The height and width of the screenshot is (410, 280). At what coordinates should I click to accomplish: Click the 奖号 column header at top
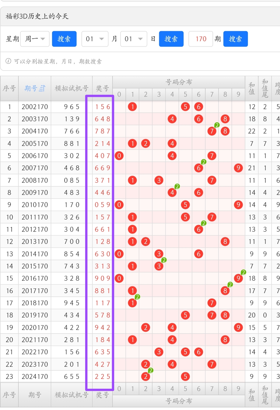(102, 88)
